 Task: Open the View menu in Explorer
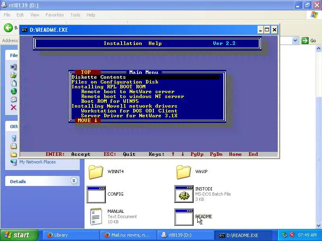[x=35, y=15]
